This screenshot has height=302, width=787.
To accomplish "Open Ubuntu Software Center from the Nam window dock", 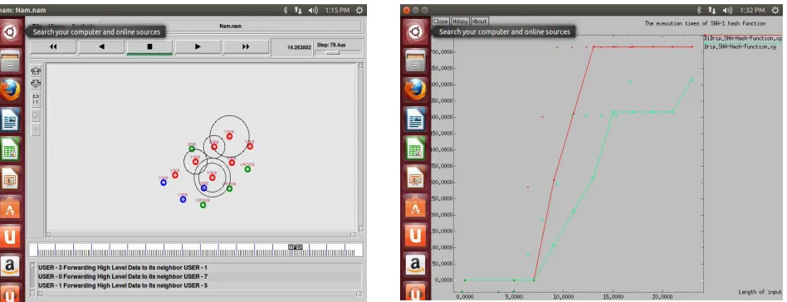I will tap(10, 207).
